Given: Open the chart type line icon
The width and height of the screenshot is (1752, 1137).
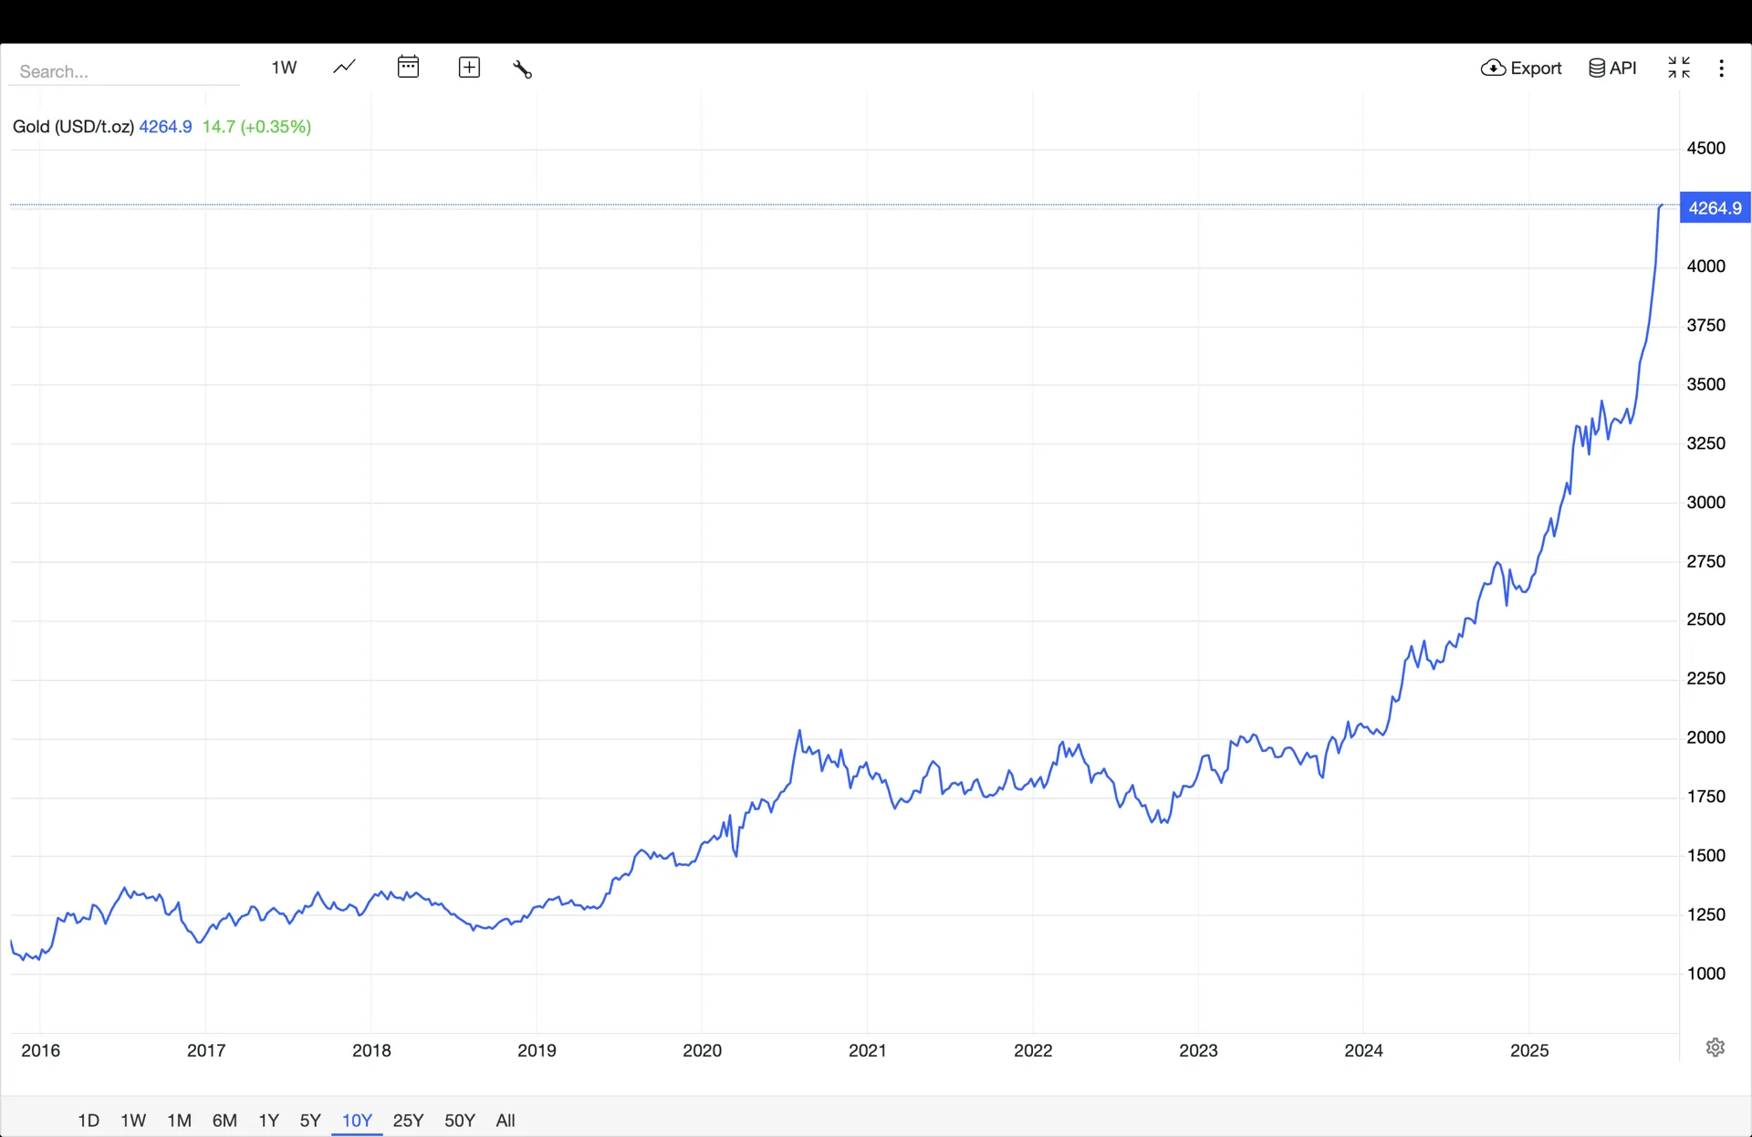Looking at the screenshot, I should 344,68.
